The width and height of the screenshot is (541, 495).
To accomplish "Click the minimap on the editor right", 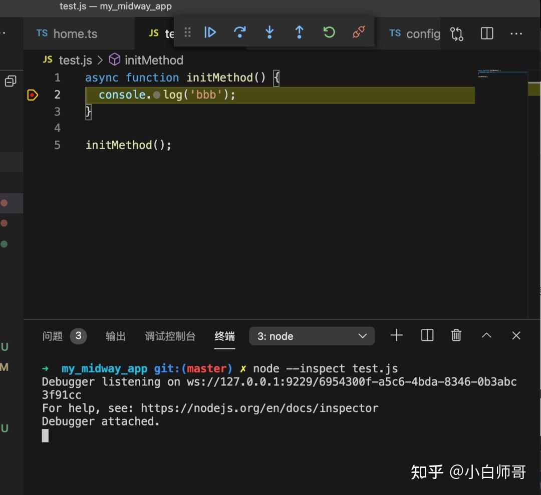I will [x=502, y=74].
